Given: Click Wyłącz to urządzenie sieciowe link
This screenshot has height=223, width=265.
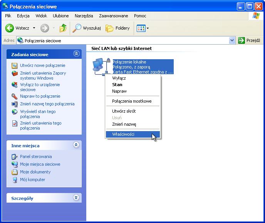Looking at the screenshot, I should click(40, 87).
